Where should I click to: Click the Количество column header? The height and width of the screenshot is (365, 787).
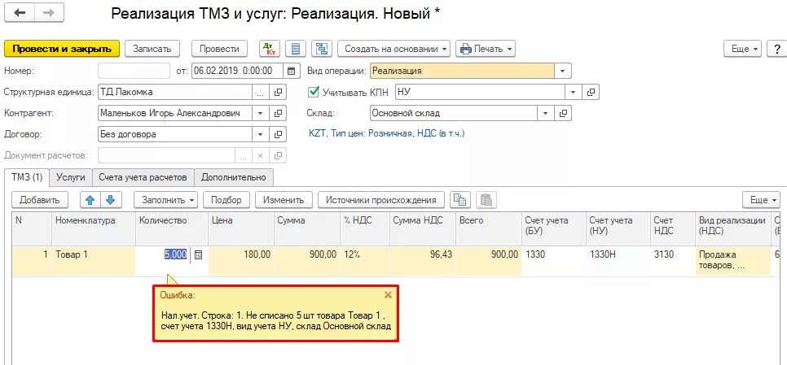tap(172, 228)
